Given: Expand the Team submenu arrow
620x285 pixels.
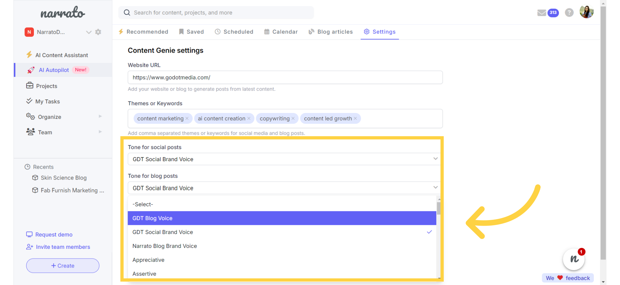Looking at the screenshot, I should (100, 132).
